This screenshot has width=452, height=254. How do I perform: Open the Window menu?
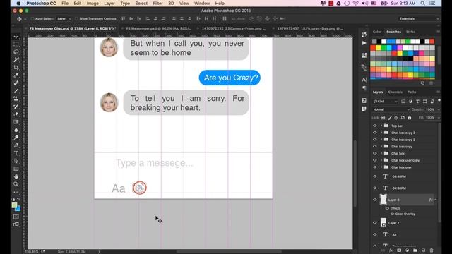pos(202,4)
